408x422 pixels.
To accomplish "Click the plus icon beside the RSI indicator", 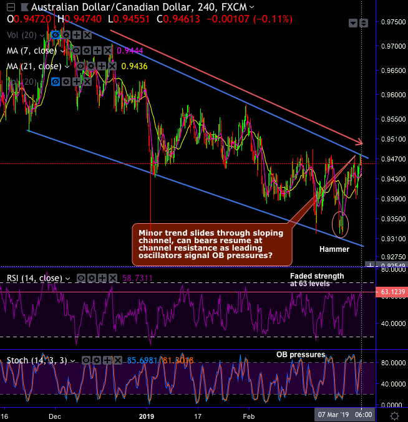I will pyautogui.click(x=102, y=278).
